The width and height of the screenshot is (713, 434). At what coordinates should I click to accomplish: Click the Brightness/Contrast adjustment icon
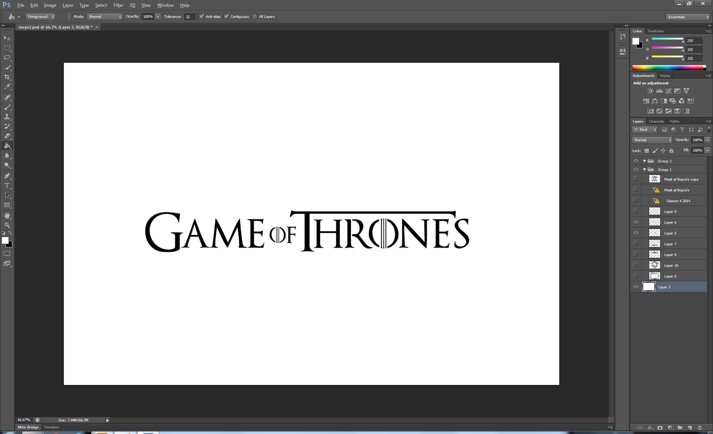(650, 91)
